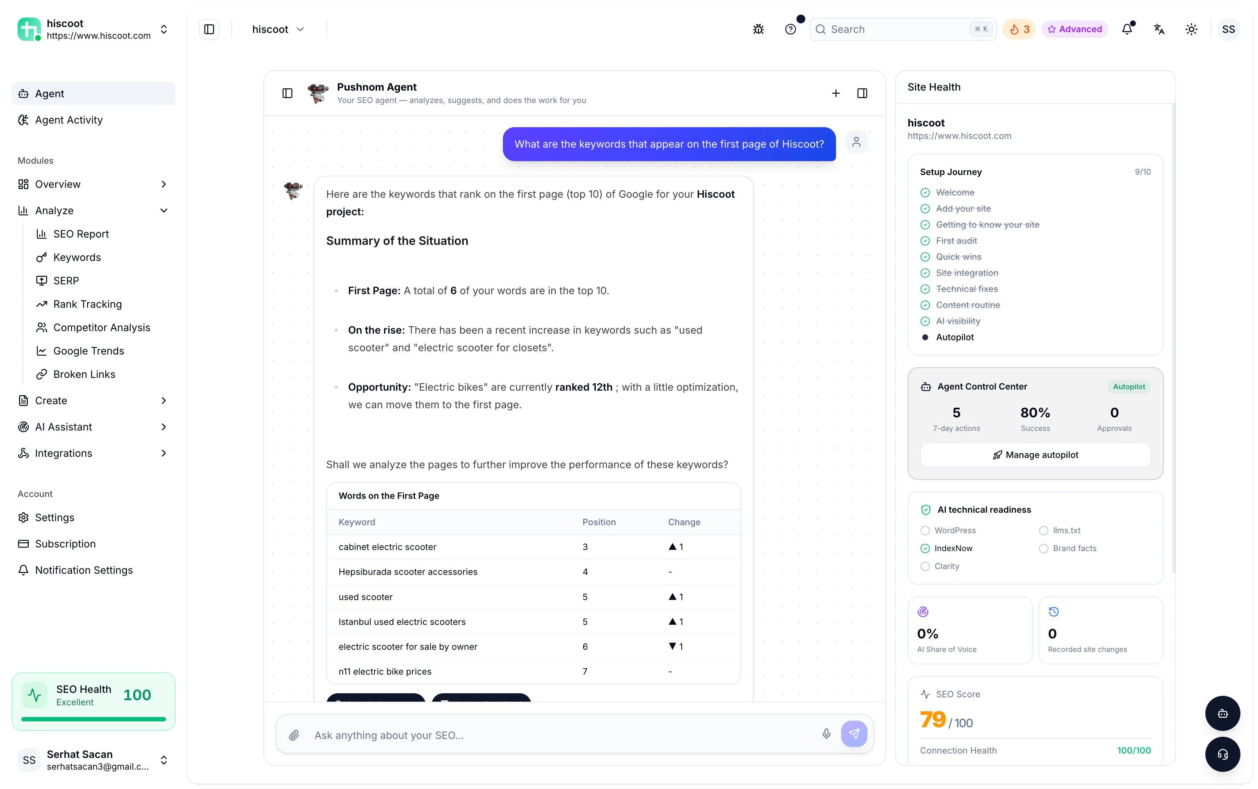Click the Site Health panel scrollbar

point(1174,338)
